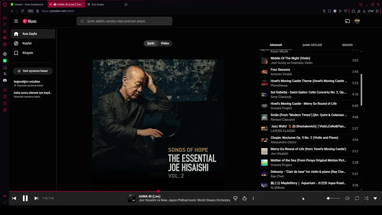Skip to the next track

tap(36, 198)
